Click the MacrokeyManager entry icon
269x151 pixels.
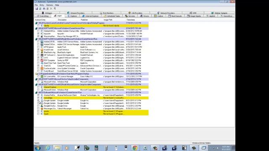click(x=42, y=36)
